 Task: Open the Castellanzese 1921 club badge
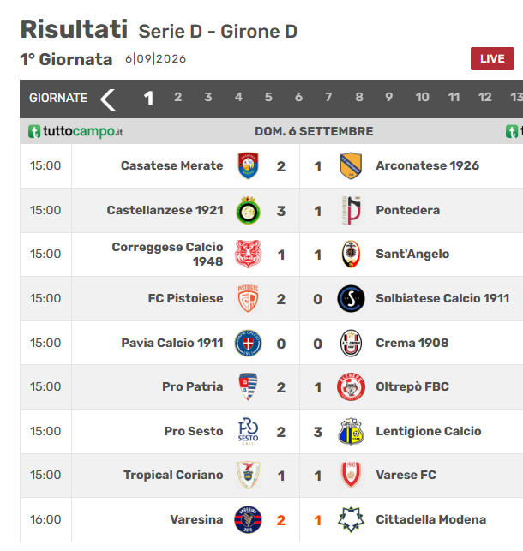pos(248,210)
